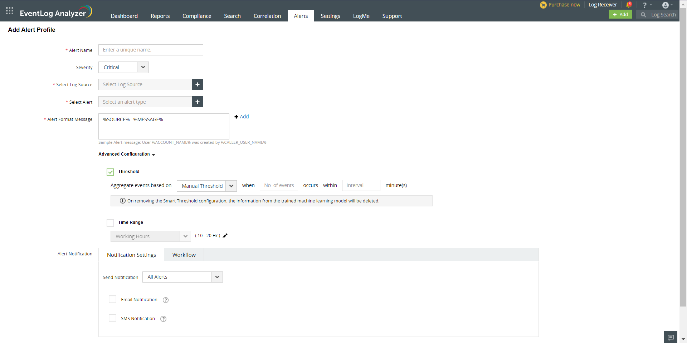The height and width of the screenshot is (343, 687).
Task: Open the Support tab
Action: click(392, 16)
